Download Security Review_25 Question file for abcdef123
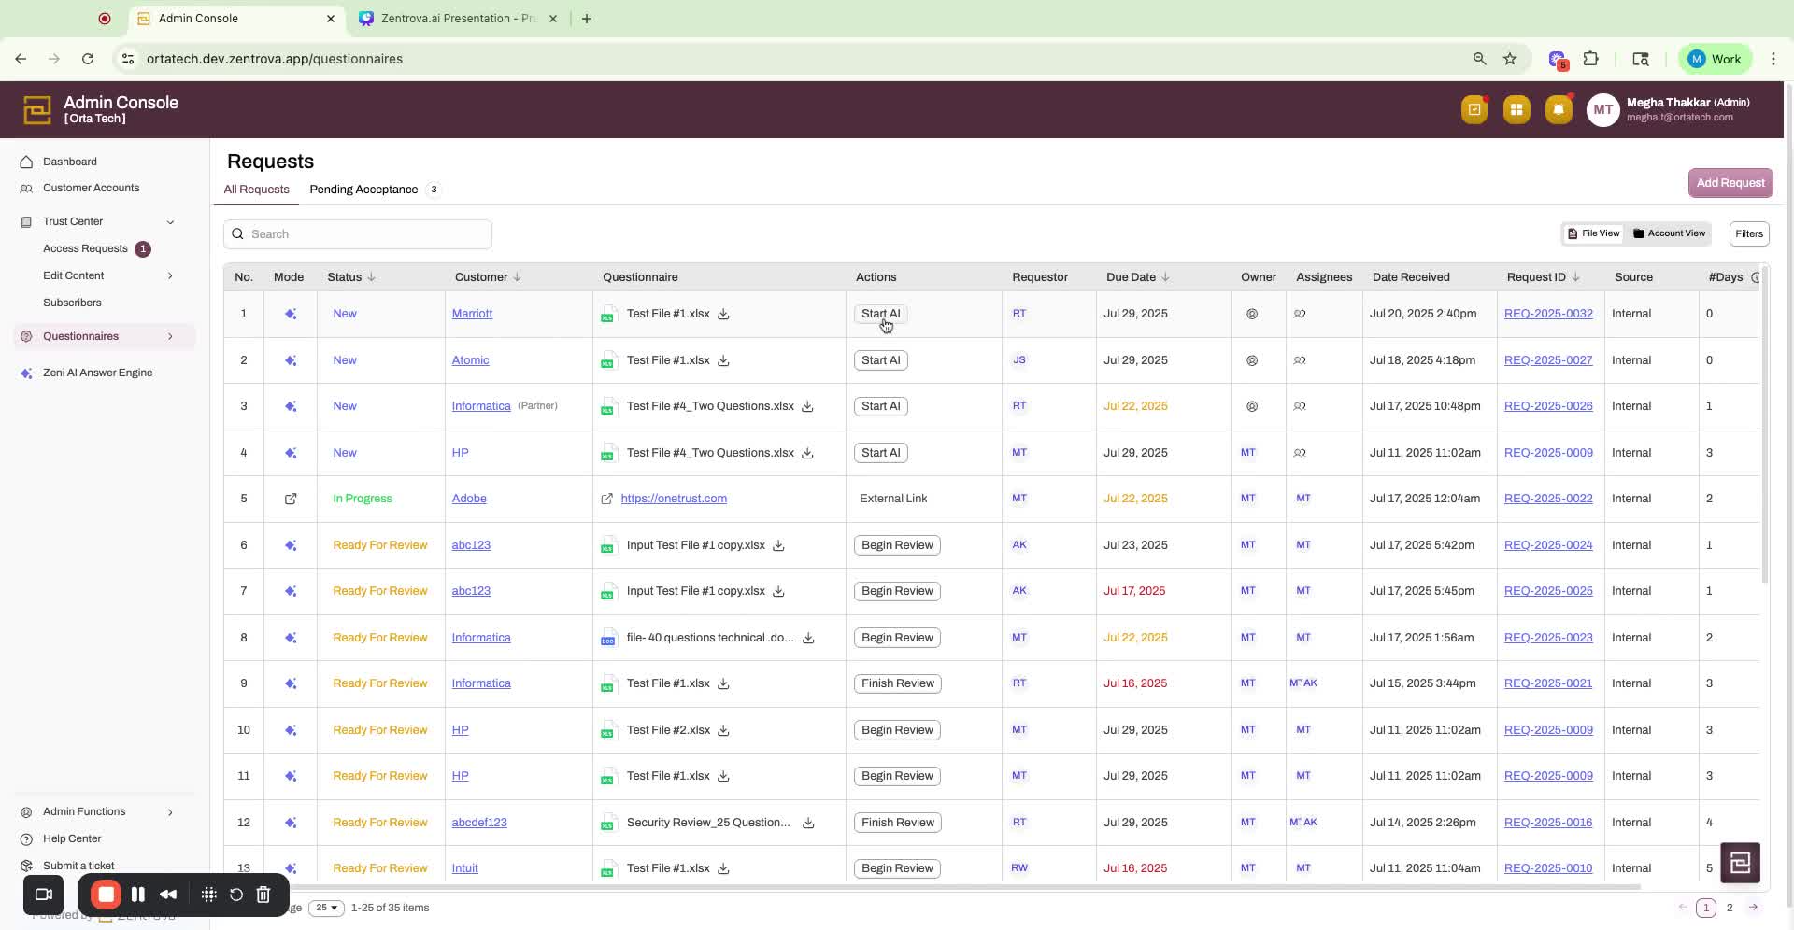This screenshot has height=930, width=1794. click(x=808, y=823)
